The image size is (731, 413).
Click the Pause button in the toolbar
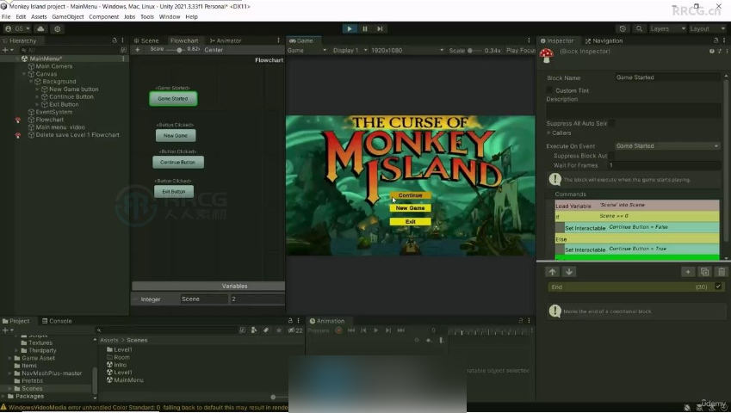click(364, 29)
